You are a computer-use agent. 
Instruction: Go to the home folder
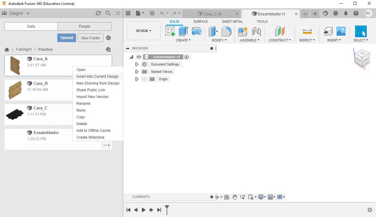7,49
